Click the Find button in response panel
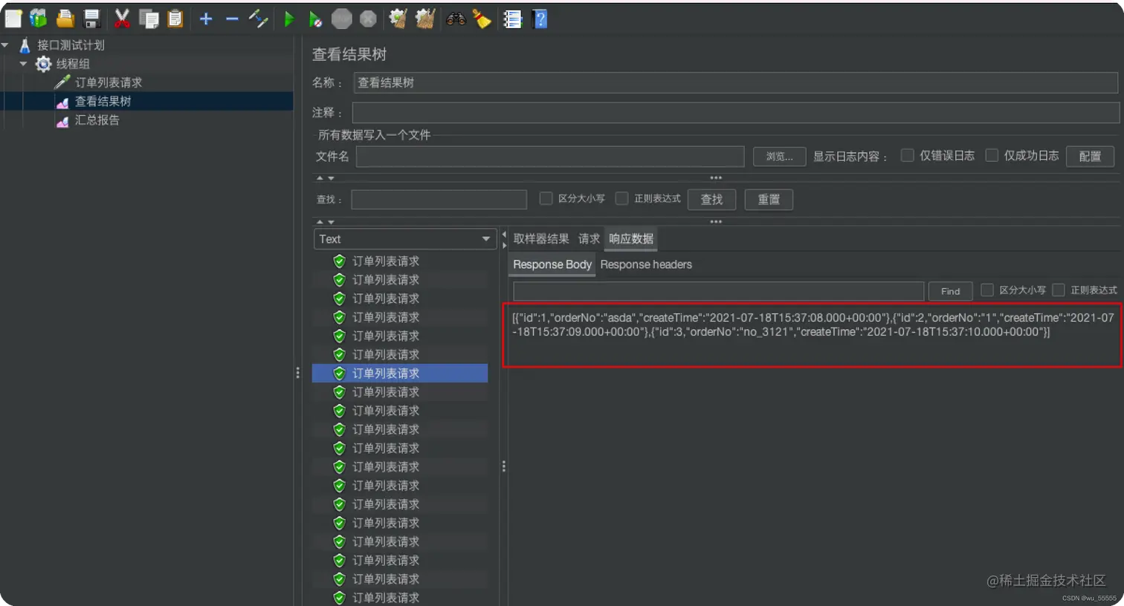Screen dimensions: 1124x606 [950, 291]
